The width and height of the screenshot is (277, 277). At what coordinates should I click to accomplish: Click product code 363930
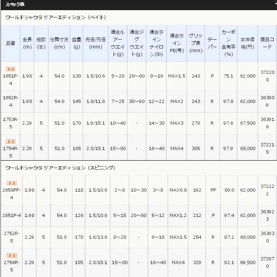267,237
